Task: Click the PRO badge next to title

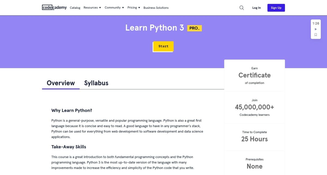Action: [194, 28]
